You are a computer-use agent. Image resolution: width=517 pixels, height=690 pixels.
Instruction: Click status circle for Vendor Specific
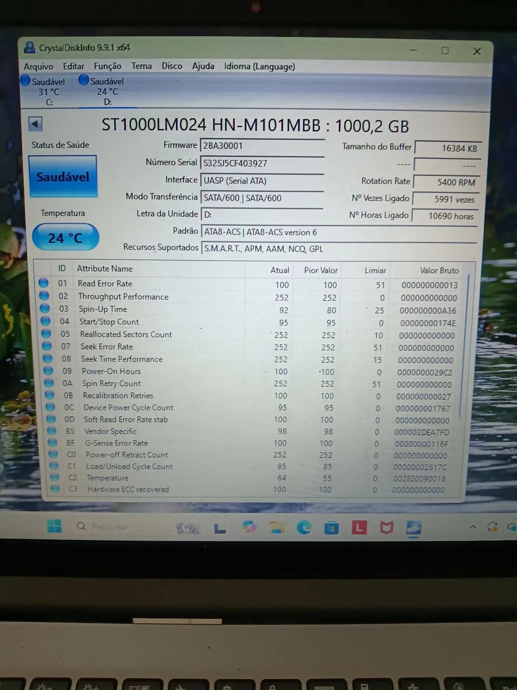click(52, 431)
